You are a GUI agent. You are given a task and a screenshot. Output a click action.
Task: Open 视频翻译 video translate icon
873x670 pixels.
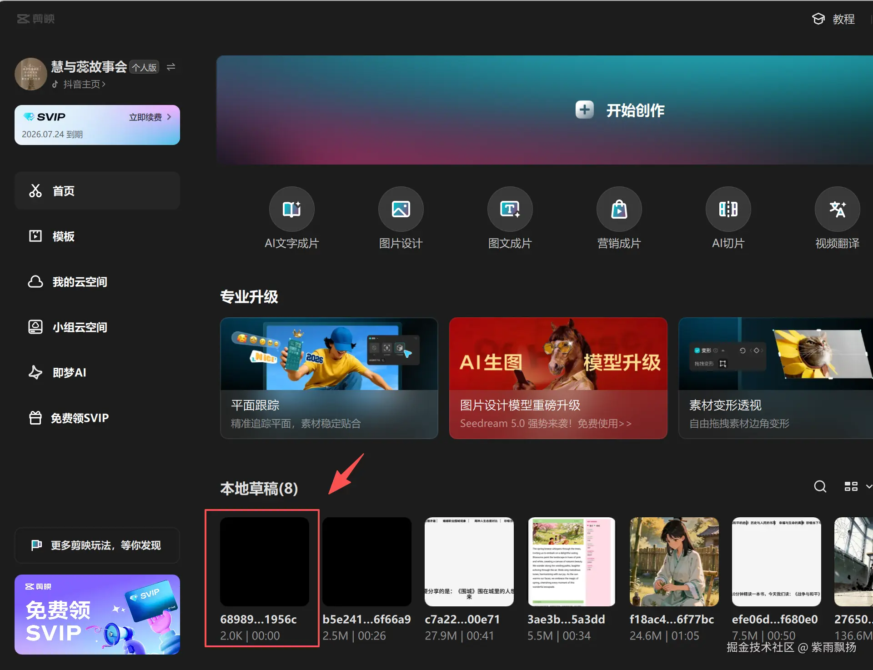837,209
